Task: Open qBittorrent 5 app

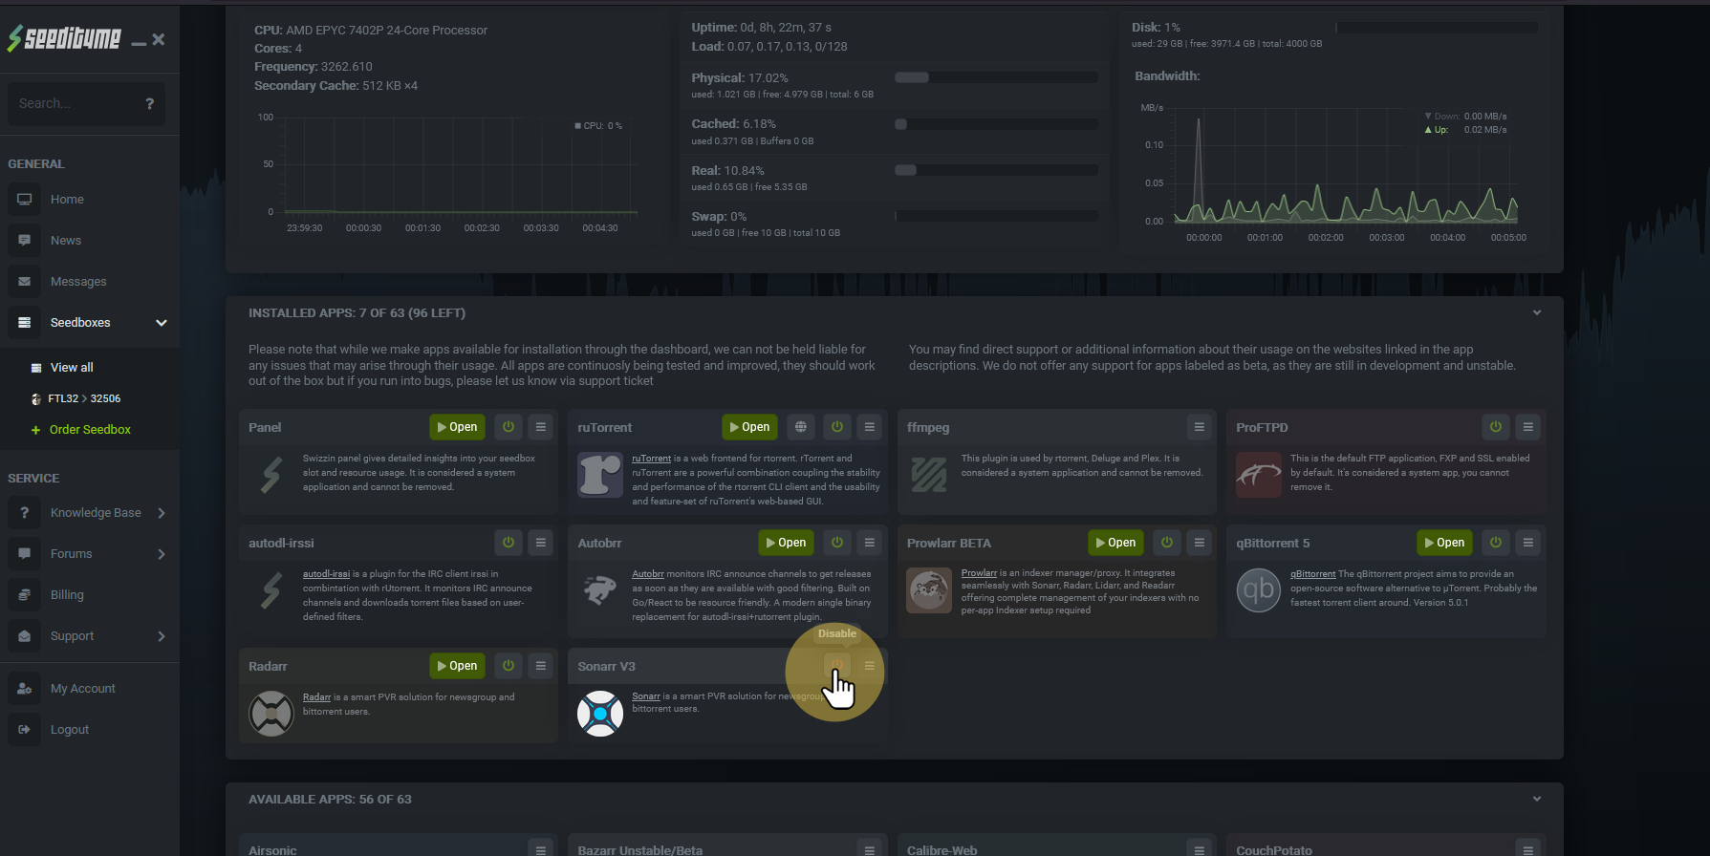Action: (x=1444, y=543)
